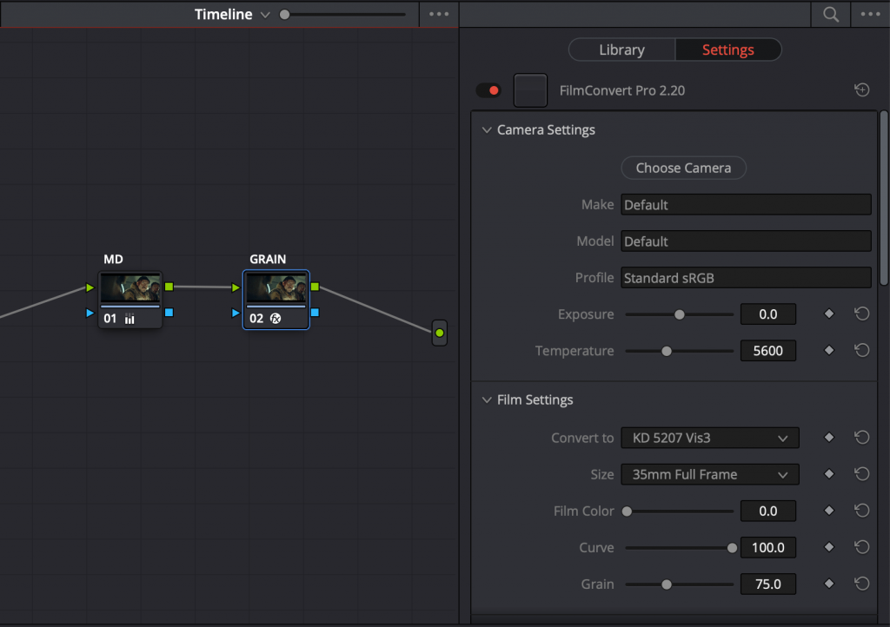
Task: Add keyframe for Exposure
Action: 828,313
